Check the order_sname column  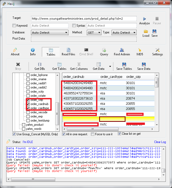tap(28, 79)
